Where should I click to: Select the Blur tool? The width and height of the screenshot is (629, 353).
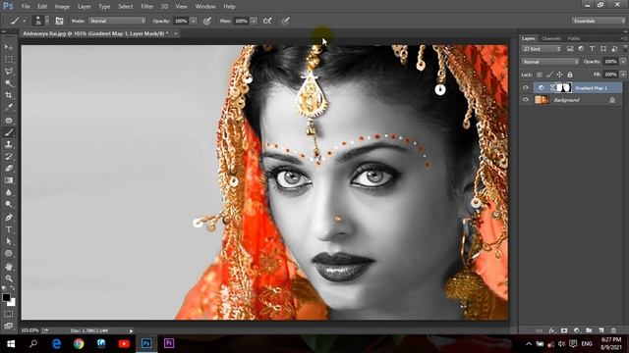coord(9,192)
